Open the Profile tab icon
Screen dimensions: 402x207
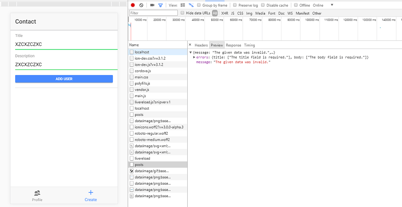click(37, 193)
